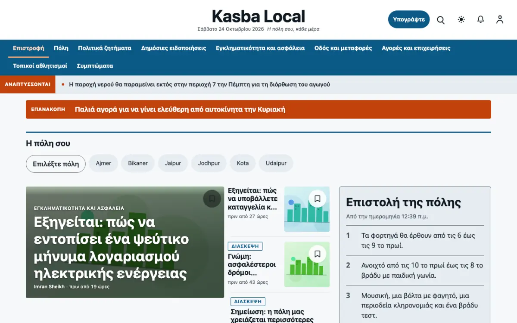
Task: Click ΔΙΑΣΚΕΨΗ tag above 'Γνώμη' article
Action: pyautogui.click(x=245, y=246)
